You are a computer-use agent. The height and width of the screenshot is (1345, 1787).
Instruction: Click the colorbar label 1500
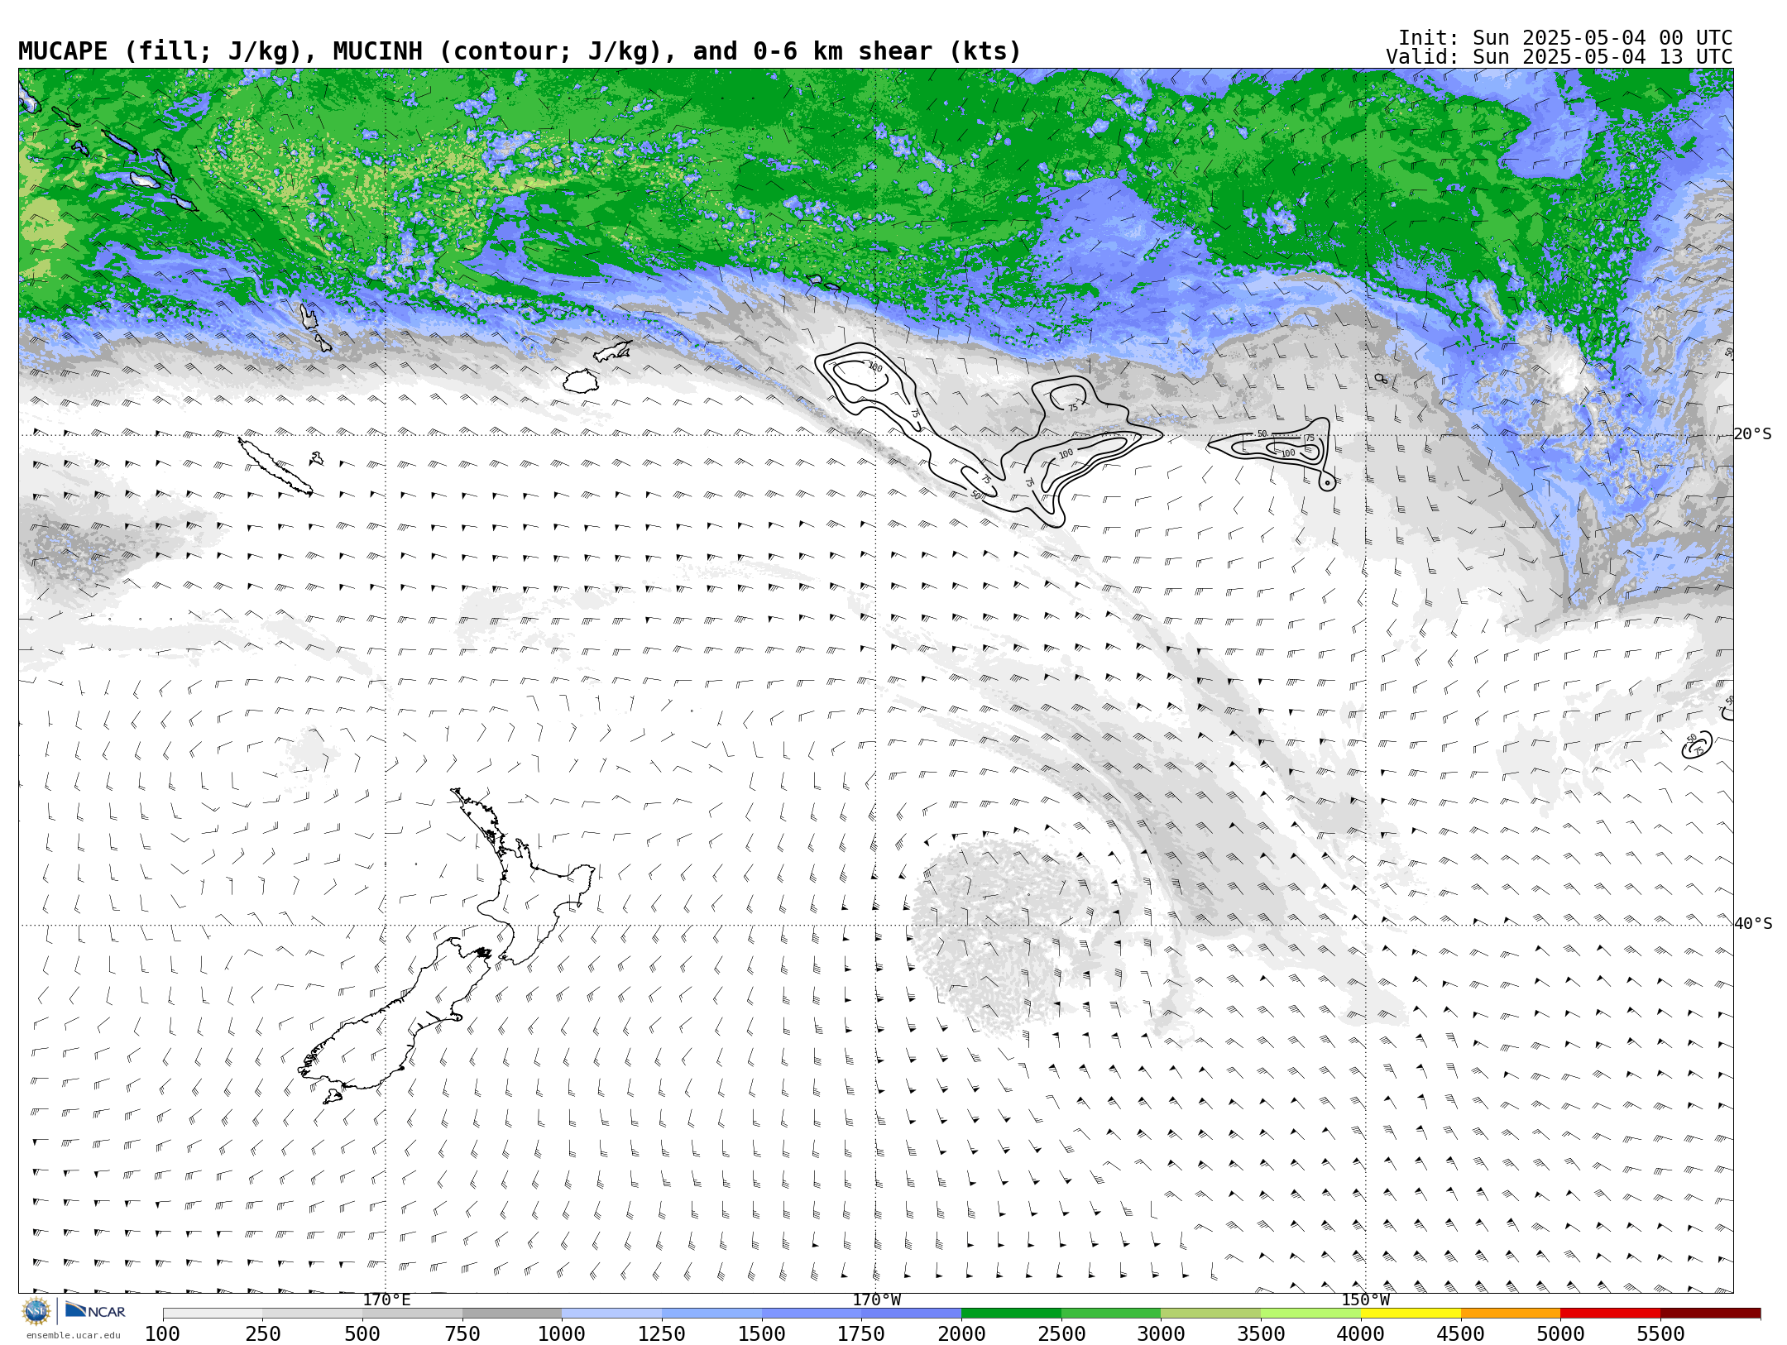762,1334
